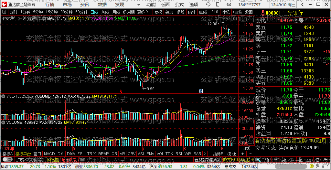Click the 多股 multi-stock button

[180, 12]
